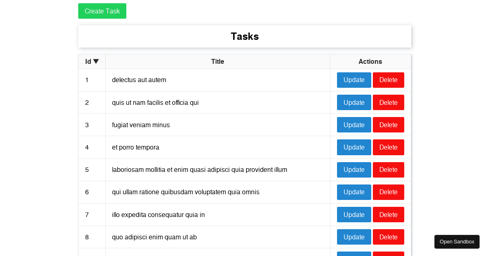Update task 'quo adipisci enim quam ut ab'
The height and width of the screenshot is (256, 489).
[x=354, y=237]
